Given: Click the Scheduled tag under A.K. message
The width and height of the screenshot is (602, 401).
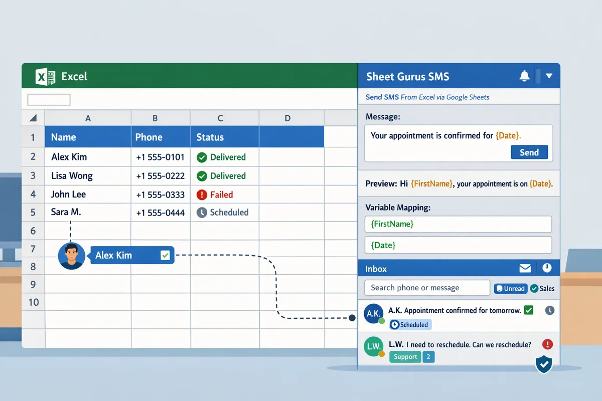Looking at the screenshot, I should (x=410, y=325).
